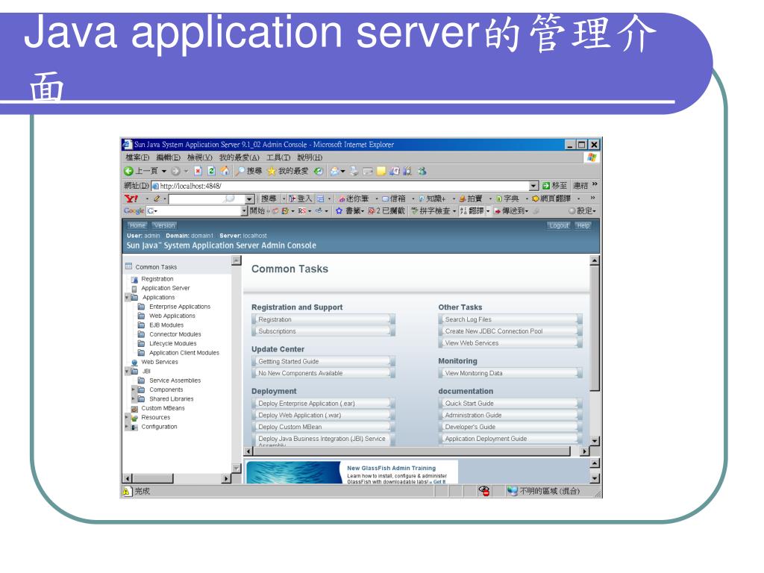
Task: Open the 編輯(E) menu
Action: (168, 157)
